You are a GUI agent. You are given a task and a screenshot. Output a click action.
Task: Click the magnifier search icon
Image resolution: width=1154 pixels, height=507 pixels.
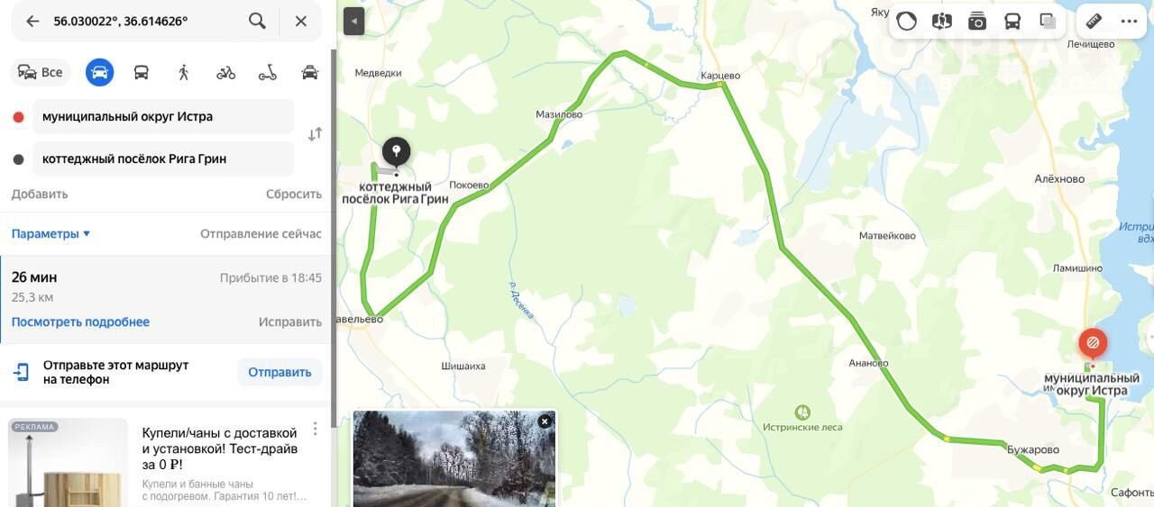[257, 21]
